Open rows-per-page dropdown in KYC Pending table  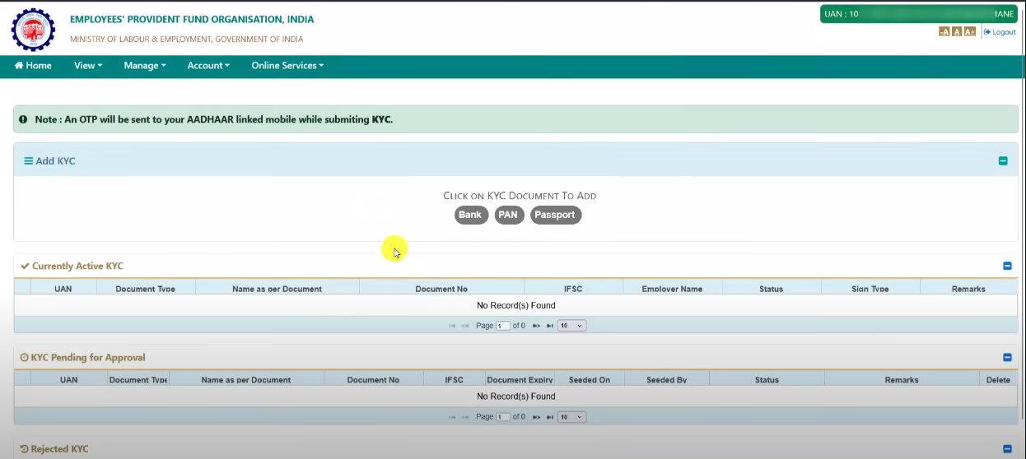(571, 417)
